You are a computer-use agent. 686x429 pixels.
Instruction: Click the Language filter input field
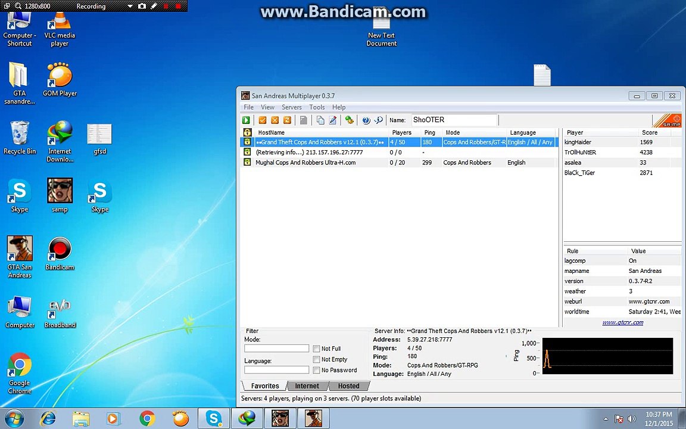[276, 370]
